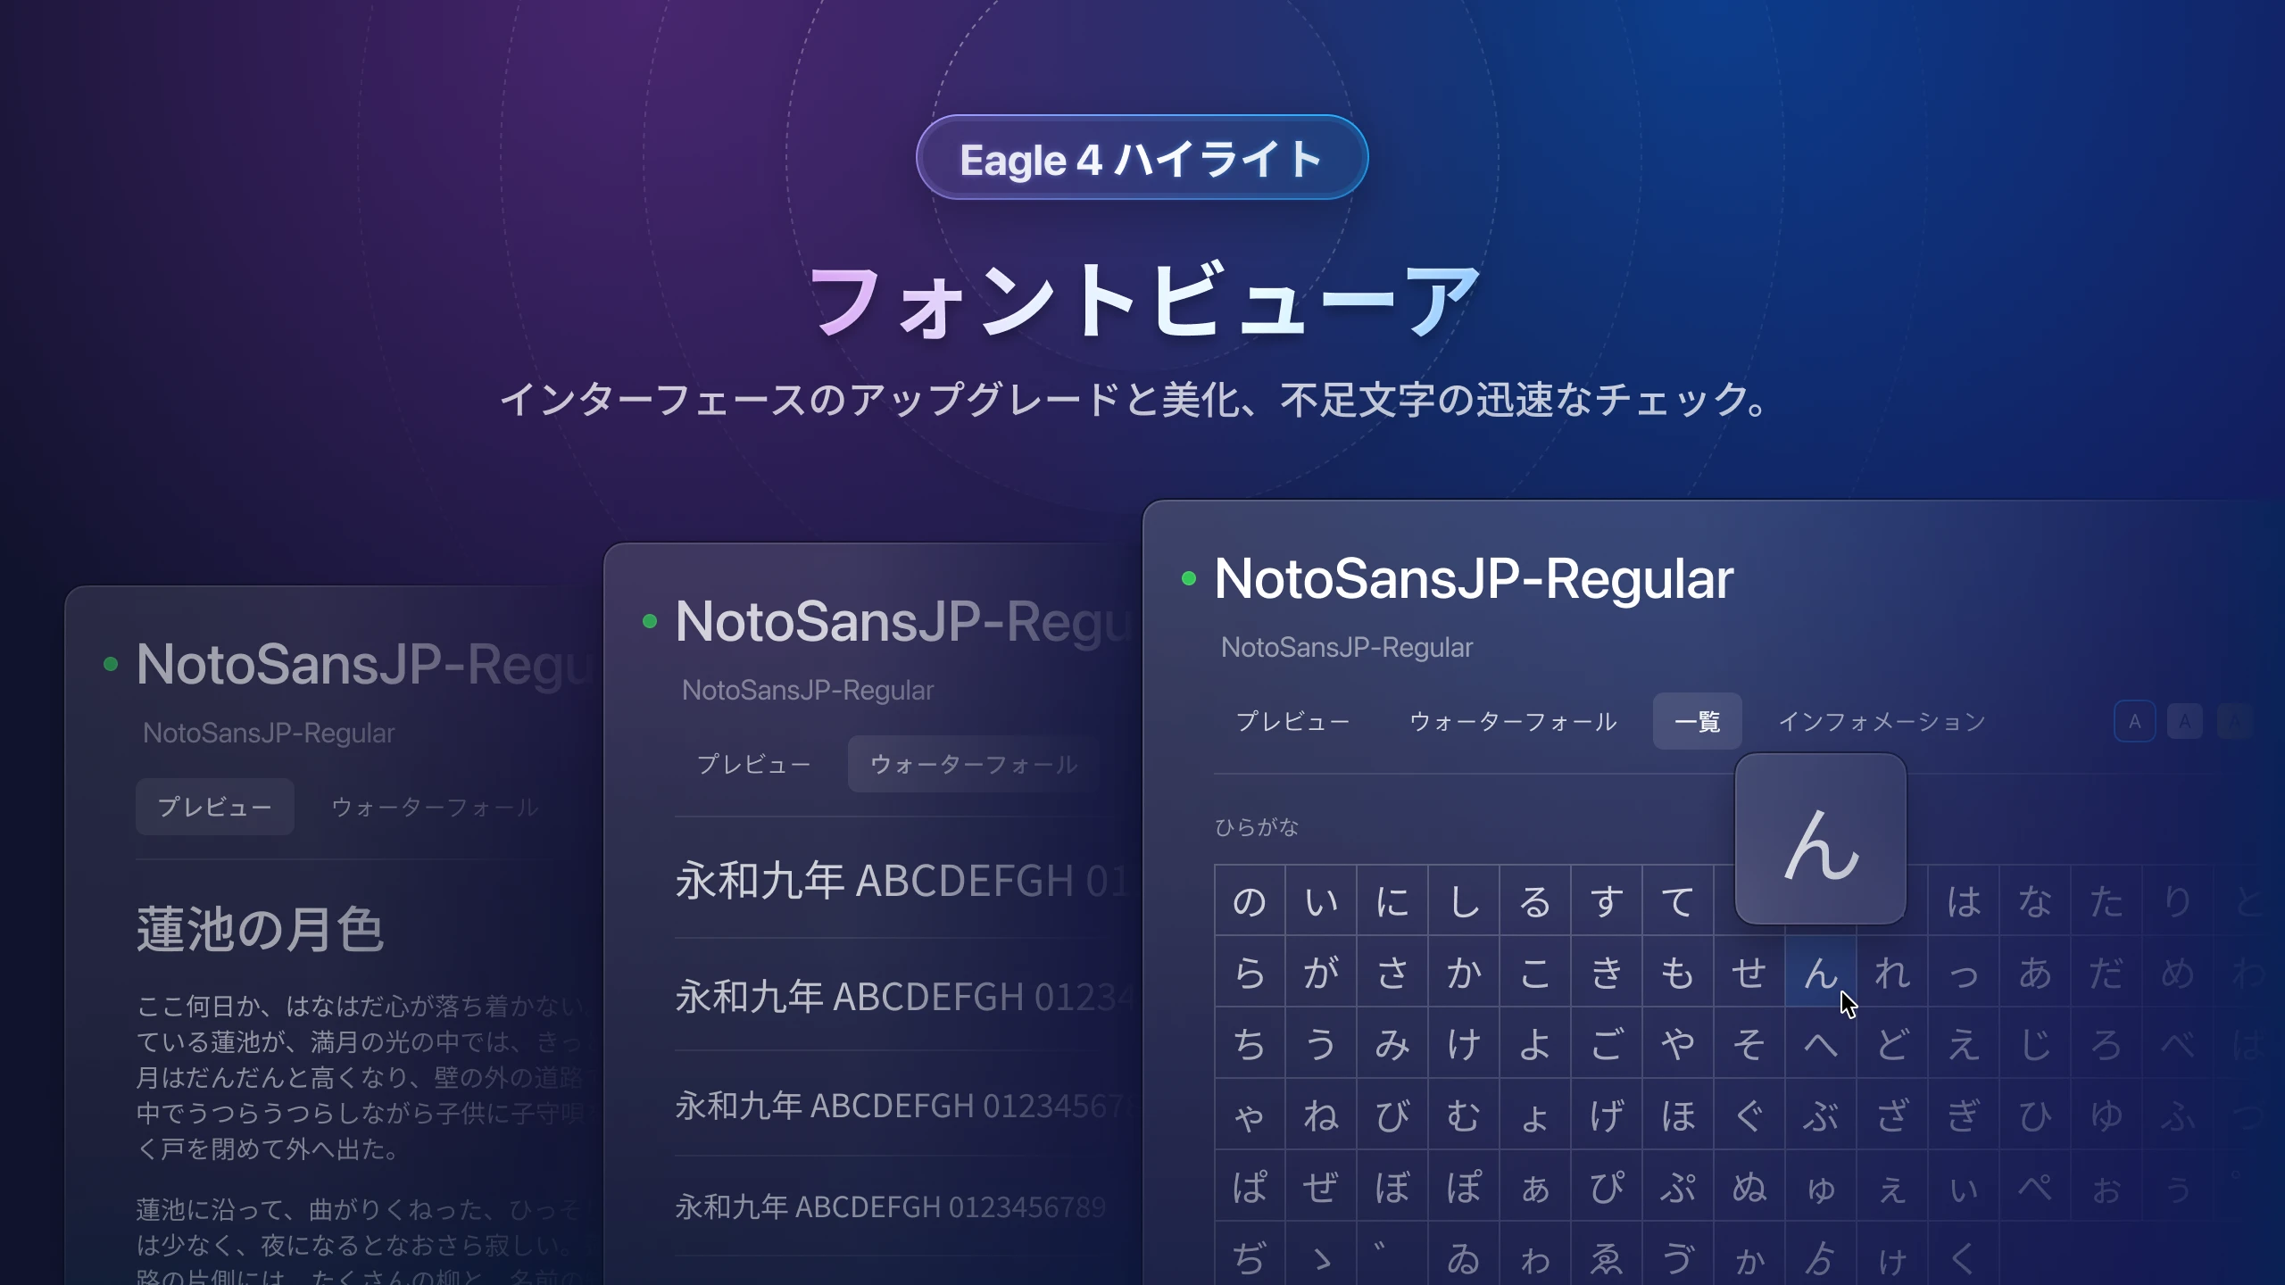Select the が glyph cell
This screenshot has height=1285, width=2285.
pyautogui.click(x=1321, y=972)
